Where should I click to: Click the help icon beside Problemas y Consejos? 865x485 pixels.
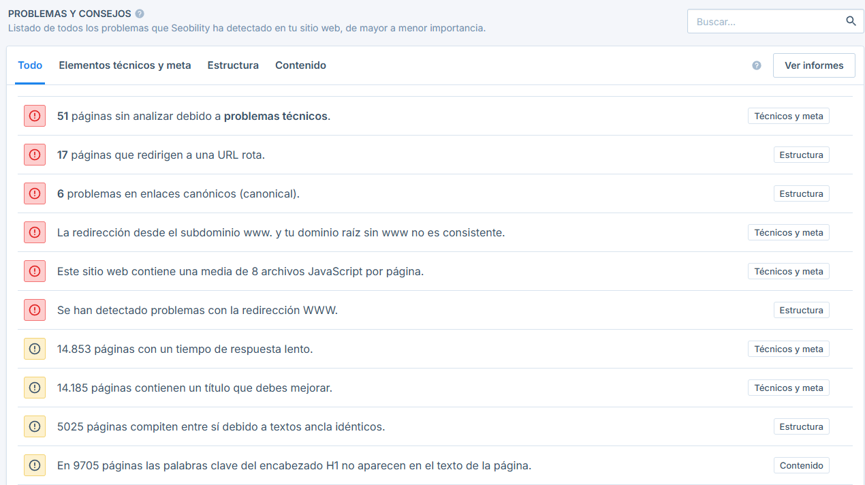pyautogui.click(x=140, y=14)
